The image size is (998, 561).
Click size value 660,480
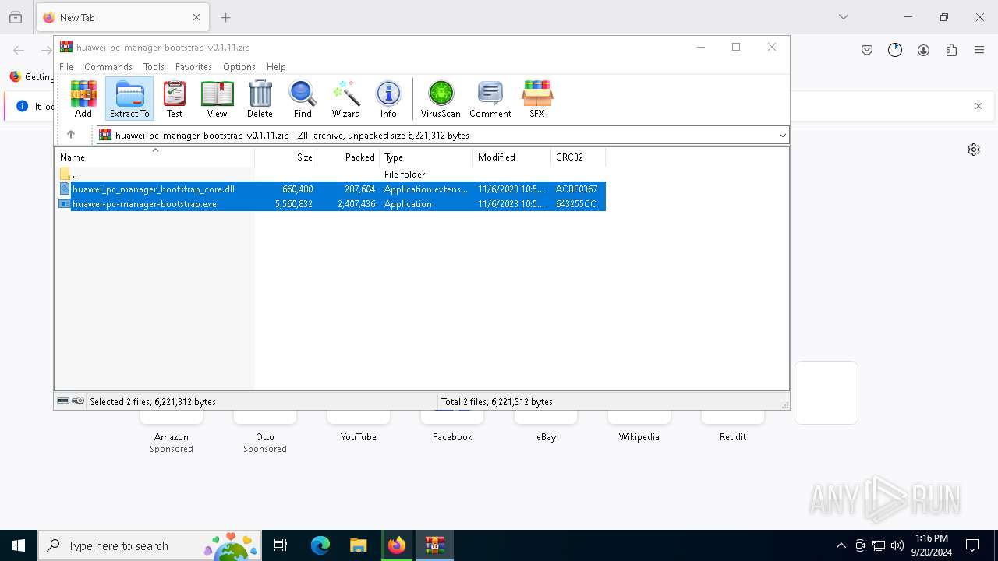(297, 189)
